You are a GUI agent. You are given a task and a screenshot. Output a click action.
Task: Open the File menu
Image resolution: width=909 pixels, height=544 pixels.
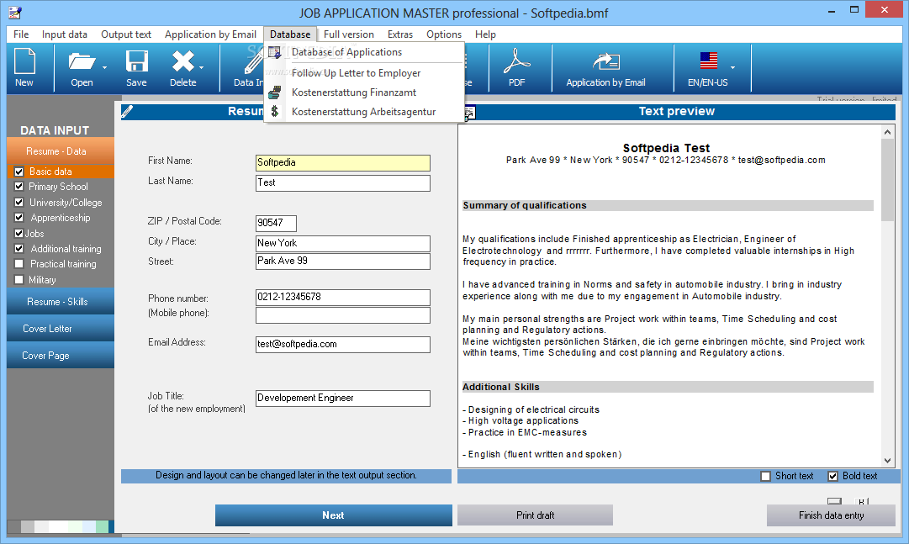[21, 34]
